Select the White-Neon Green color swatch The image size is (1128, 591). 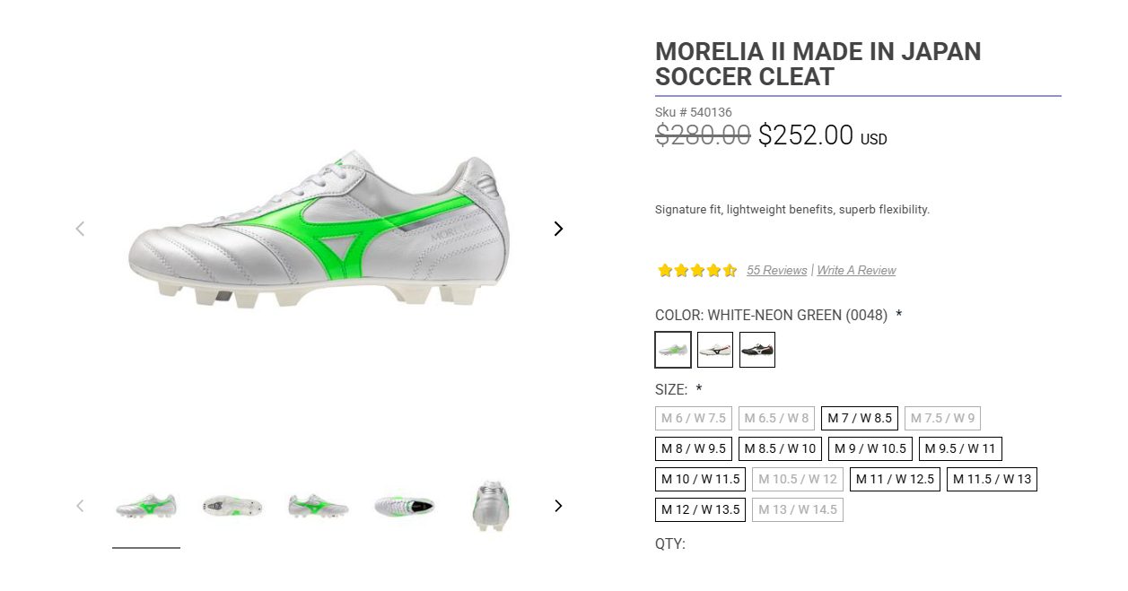click(672, 350)
